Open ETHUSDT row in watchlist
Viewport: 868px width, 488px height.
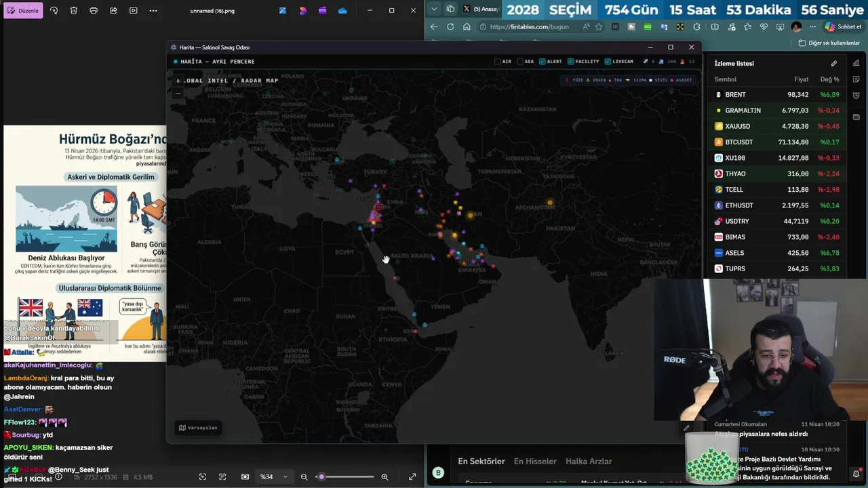[777, 205]
